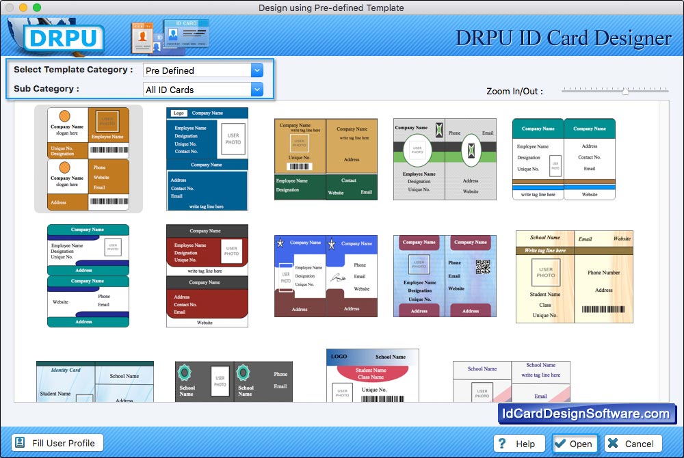
Task: Open the Template Category dropdown arrow
Action: 257,70
